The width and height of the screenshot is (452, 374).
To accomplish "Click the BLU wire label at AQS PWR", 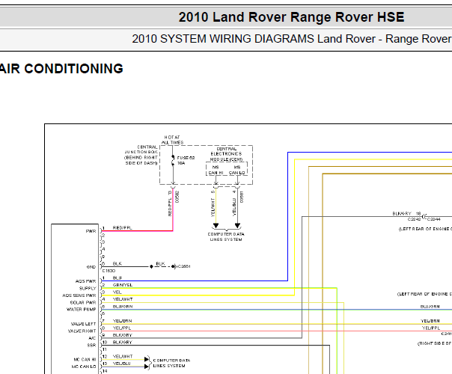I will click(117, 278).
